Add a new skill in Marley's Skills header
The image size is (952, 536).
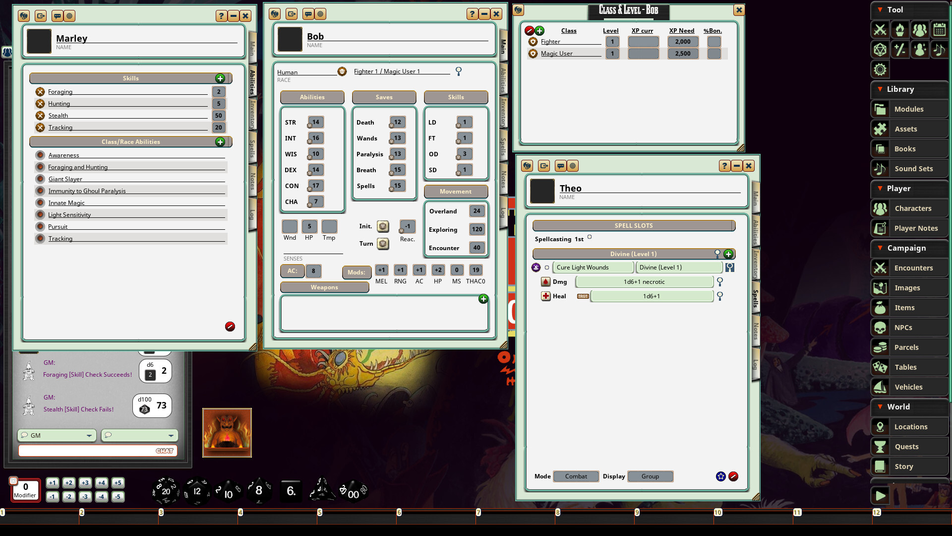[x=220, y=78]
